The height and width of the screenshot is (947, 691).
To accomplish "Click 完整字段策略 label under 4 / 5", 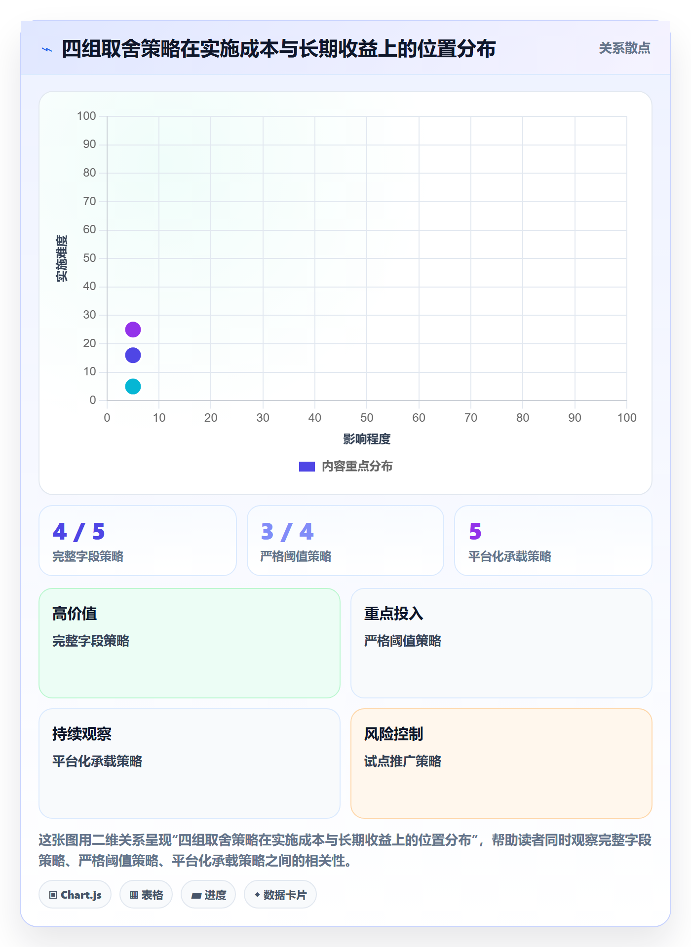I will point(88,556).
